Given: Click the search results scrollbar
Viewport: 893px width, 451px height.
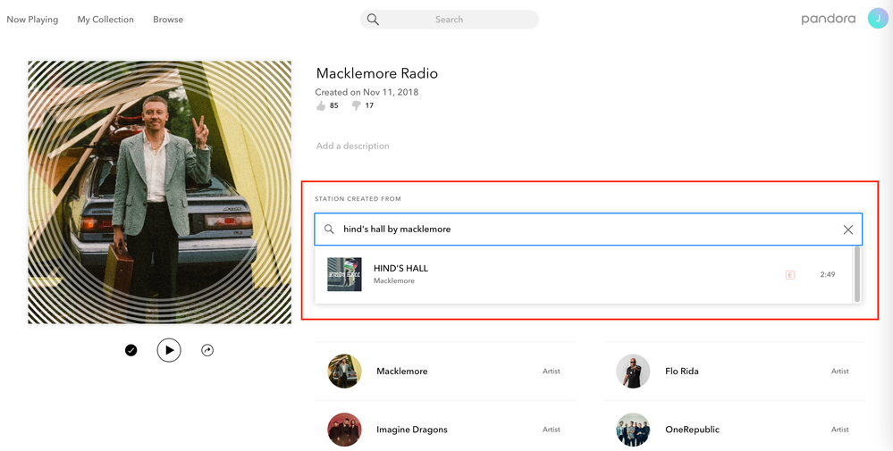Looking at the screenshot, I should tap(857, 273).
